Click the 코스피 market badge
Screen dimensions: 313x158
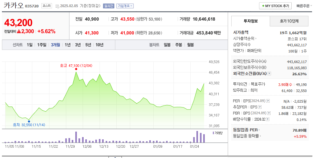coord(47,6)
